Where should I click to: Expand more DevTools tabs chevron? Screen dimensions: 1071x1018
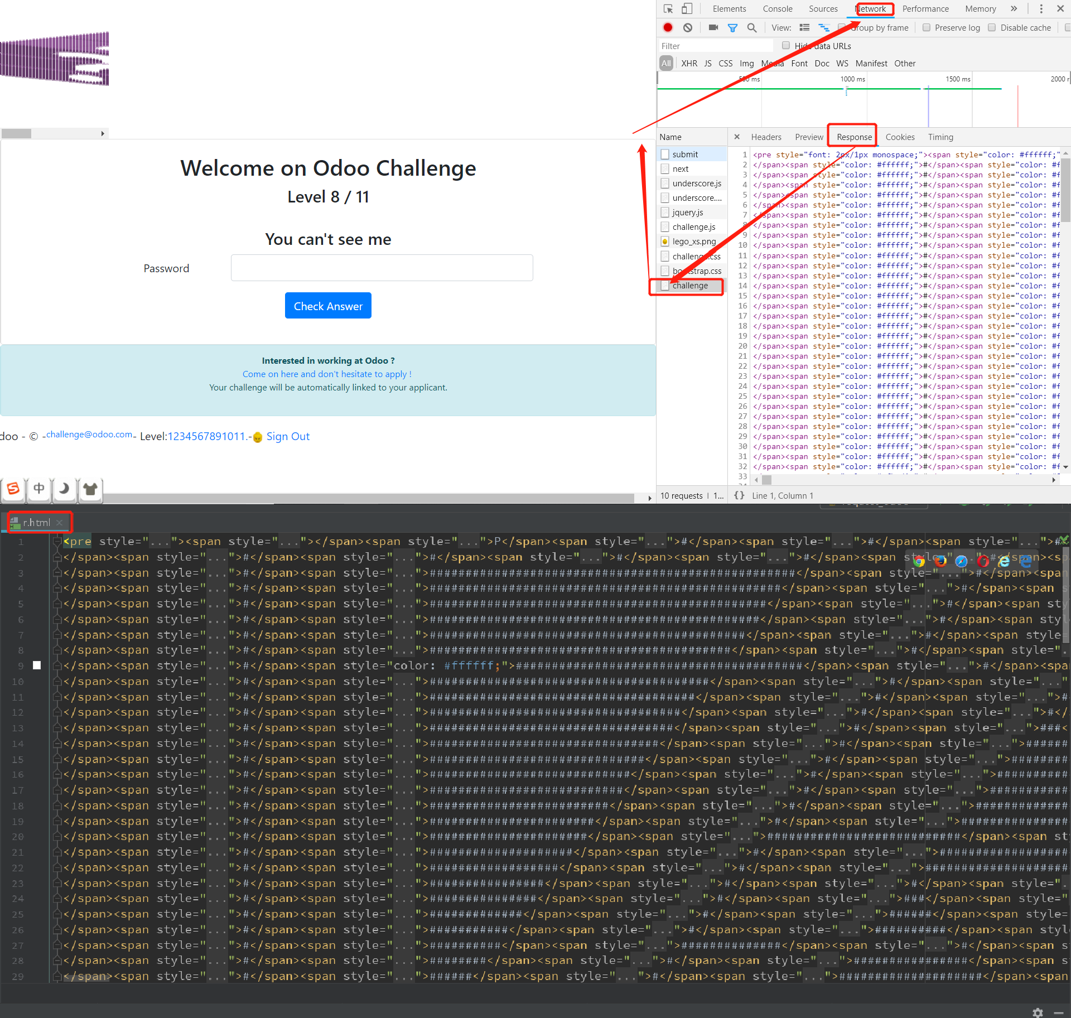click(1014, 9)
